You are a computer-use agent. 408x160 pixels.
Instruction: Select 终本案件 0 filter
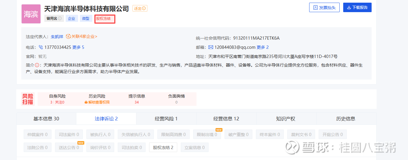pyautogui.click(x=270, y=135)
